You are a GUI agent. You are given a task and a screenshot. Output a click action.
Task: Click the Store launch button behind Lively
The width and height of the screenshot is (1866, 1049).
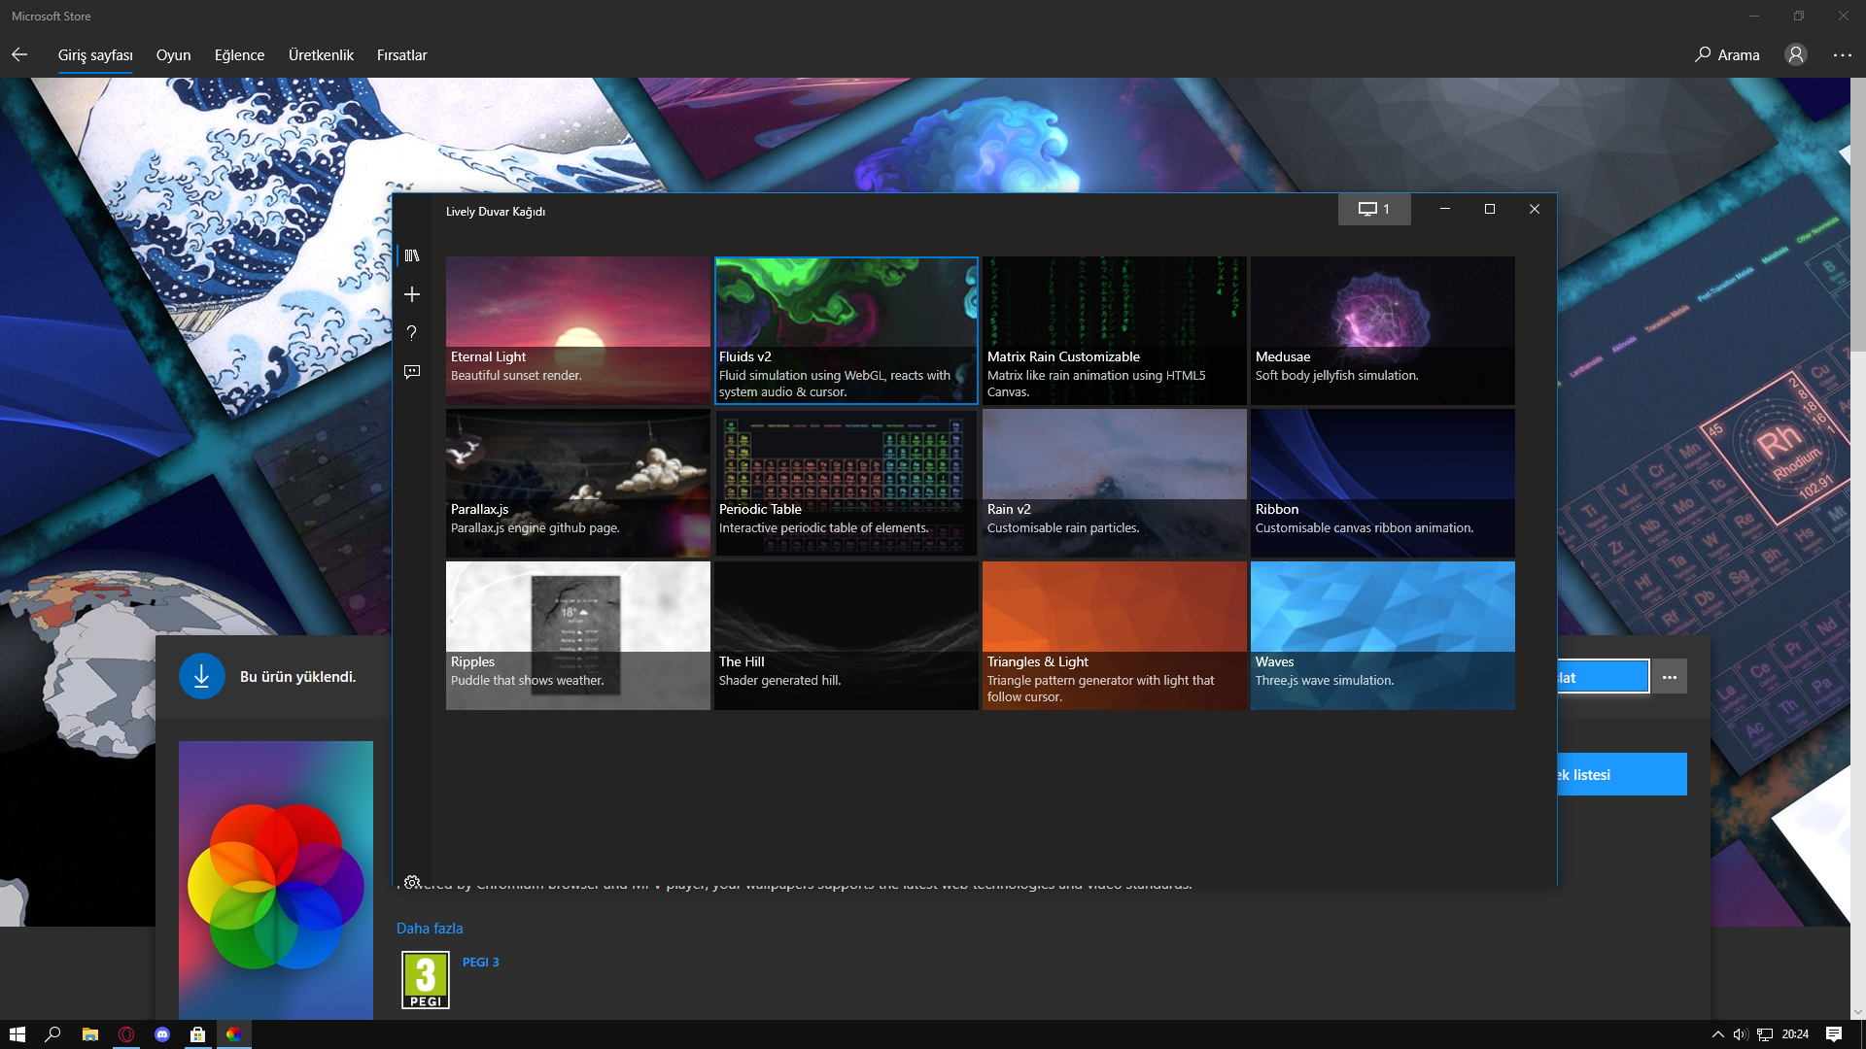pyautogui.click(x=1604, y=677)
